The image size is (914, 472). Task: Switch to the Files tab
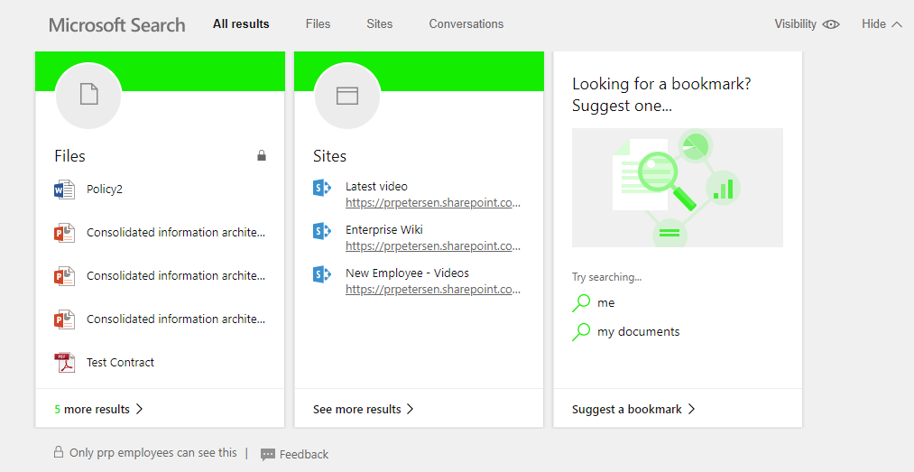point(318,24)
